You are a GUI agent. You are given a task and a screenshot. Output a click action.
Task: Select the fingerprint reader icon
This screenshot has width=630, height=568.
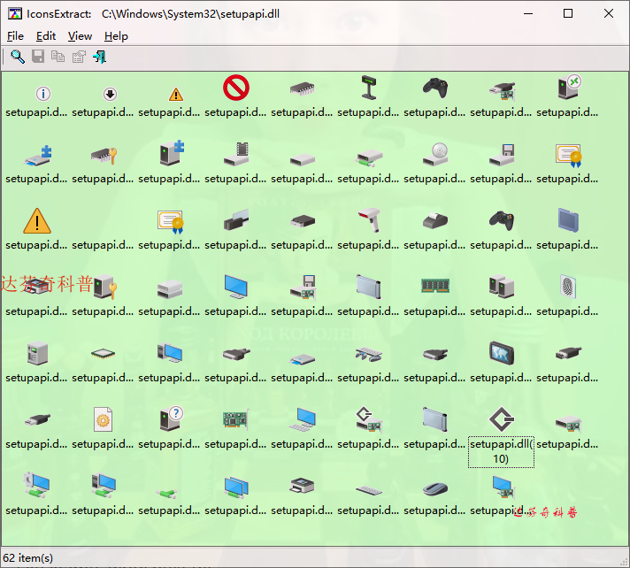pyautogui.click(x=568, y=287)
